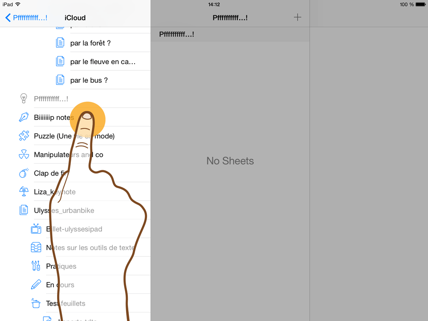Viewport: 428px width, 321px height.
Task: Tap the battery indicator in status bar
Action: (x=420, y=4)
